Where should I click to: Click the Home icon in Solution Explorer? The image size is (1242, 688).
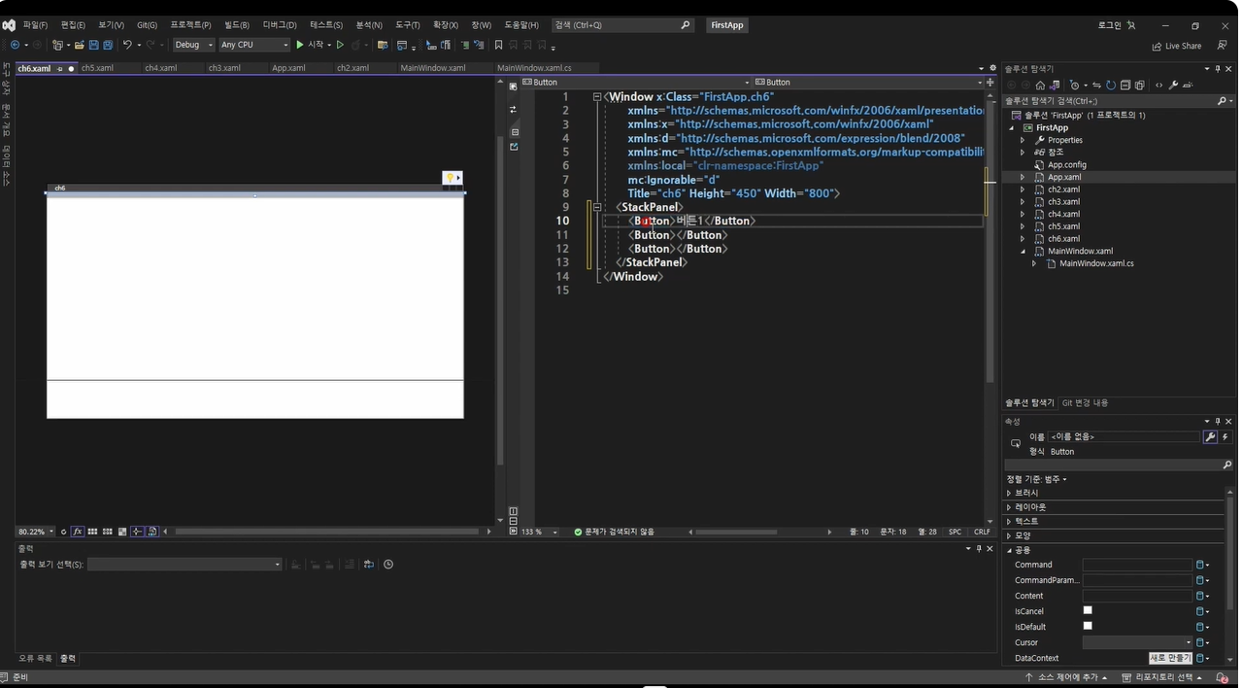point(1040,86)
